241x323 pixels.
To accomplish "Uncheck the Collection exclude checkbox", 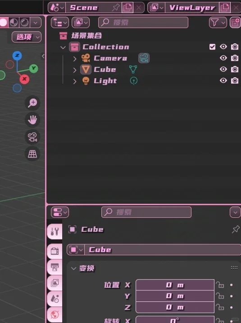I will (212, 47).
